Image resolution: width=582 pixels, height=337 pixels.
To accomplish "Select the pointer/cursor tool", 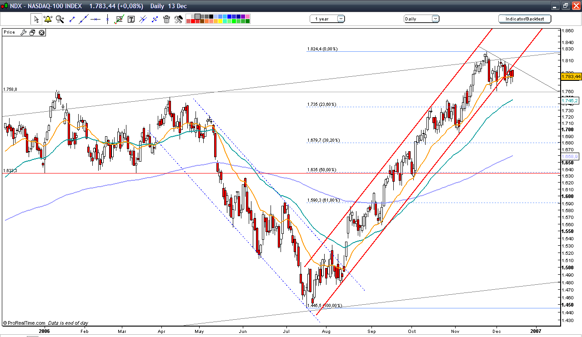I will pyautogui.click(x=35, y=19).
